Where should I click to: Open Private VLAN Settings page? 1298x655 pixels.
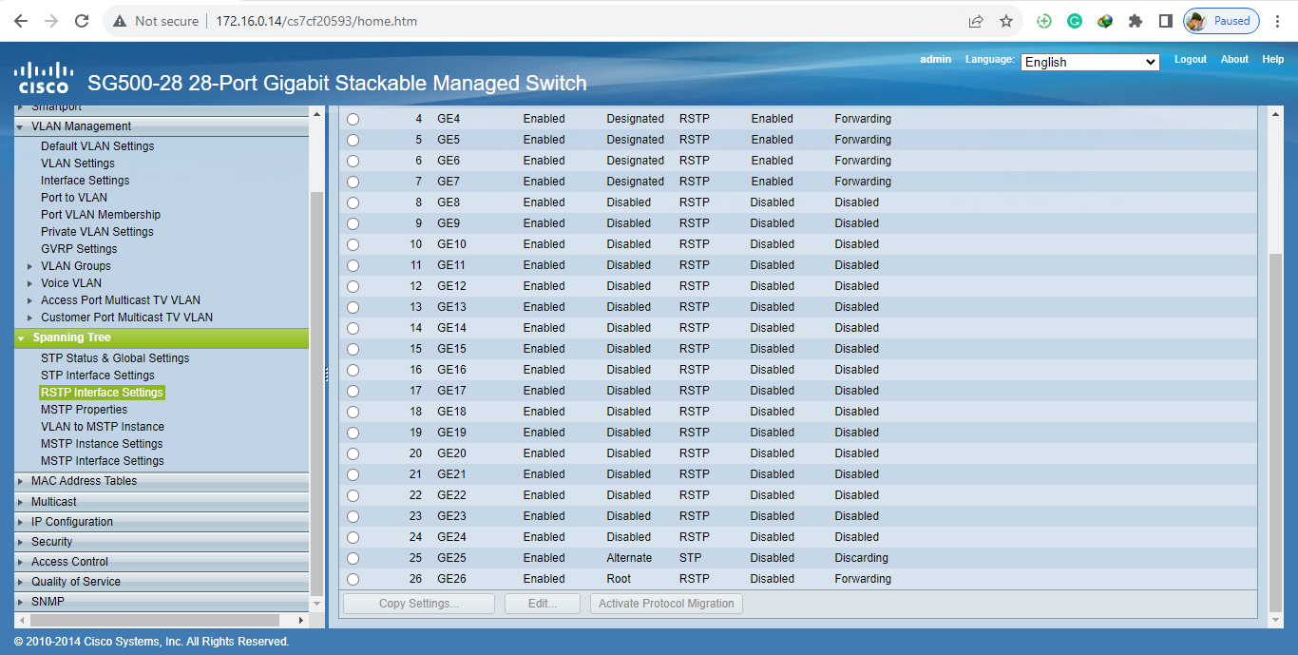click(x=97, y=232)
